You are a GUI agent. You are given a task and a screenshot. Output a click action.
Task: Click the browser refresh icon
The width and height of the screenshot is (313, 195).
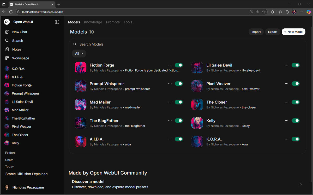point(11,12)
